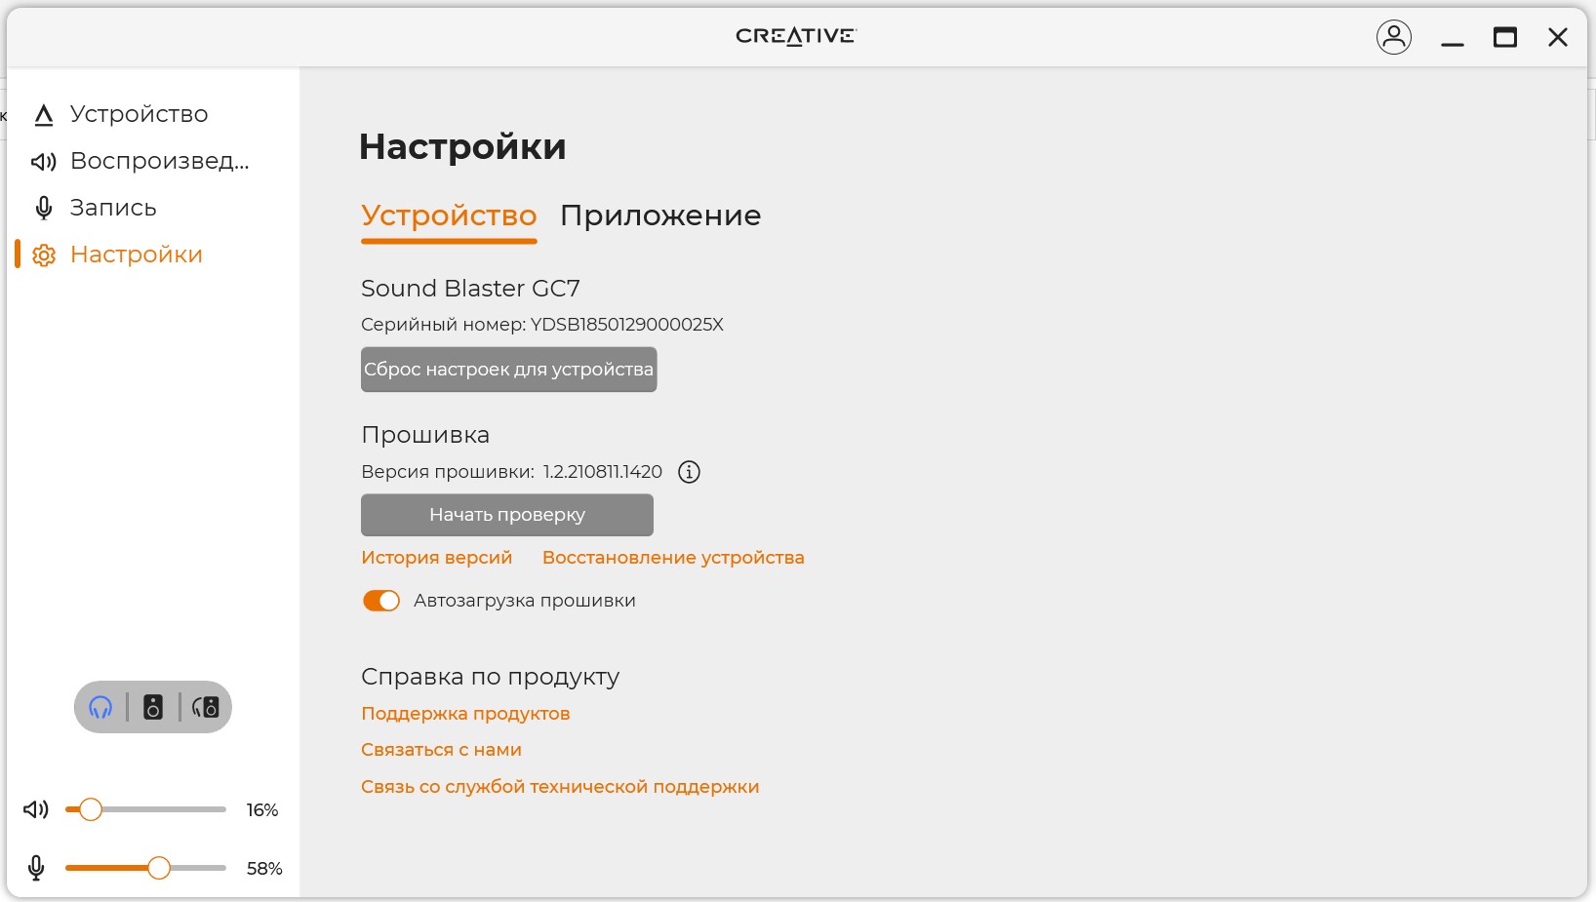Click the Прошивка section heading
The height and width of the screenshot is (902, 1596).
[x=425, y=435]
